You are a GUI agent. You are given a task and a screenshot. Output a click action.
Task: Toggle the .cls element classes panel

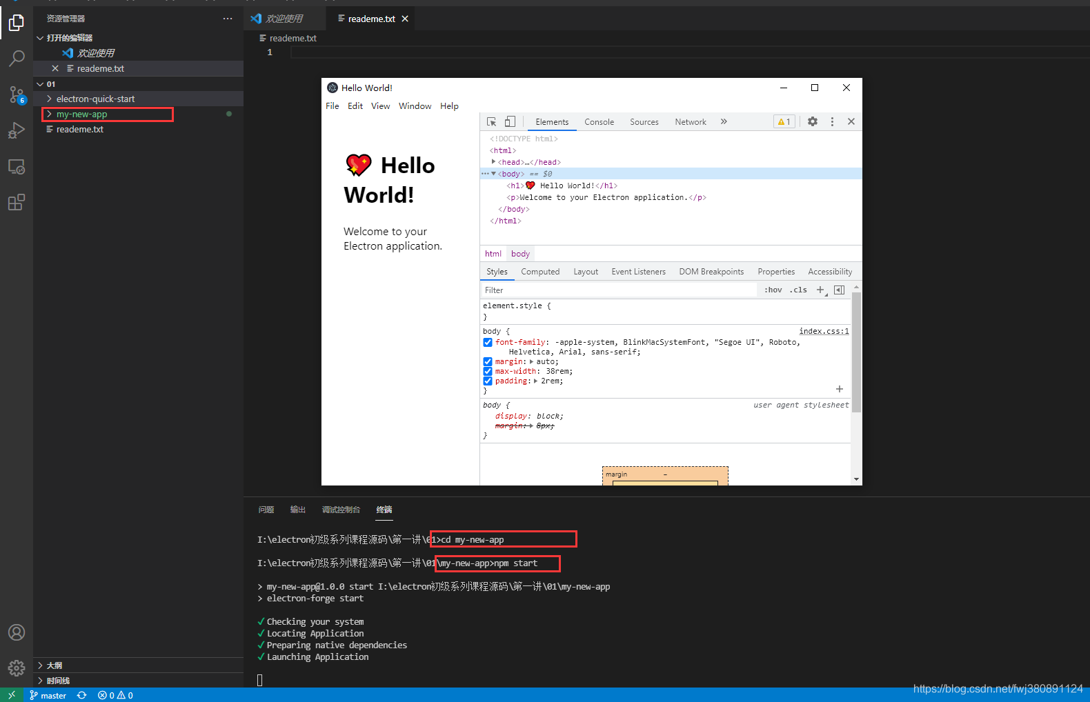point(798,290)
